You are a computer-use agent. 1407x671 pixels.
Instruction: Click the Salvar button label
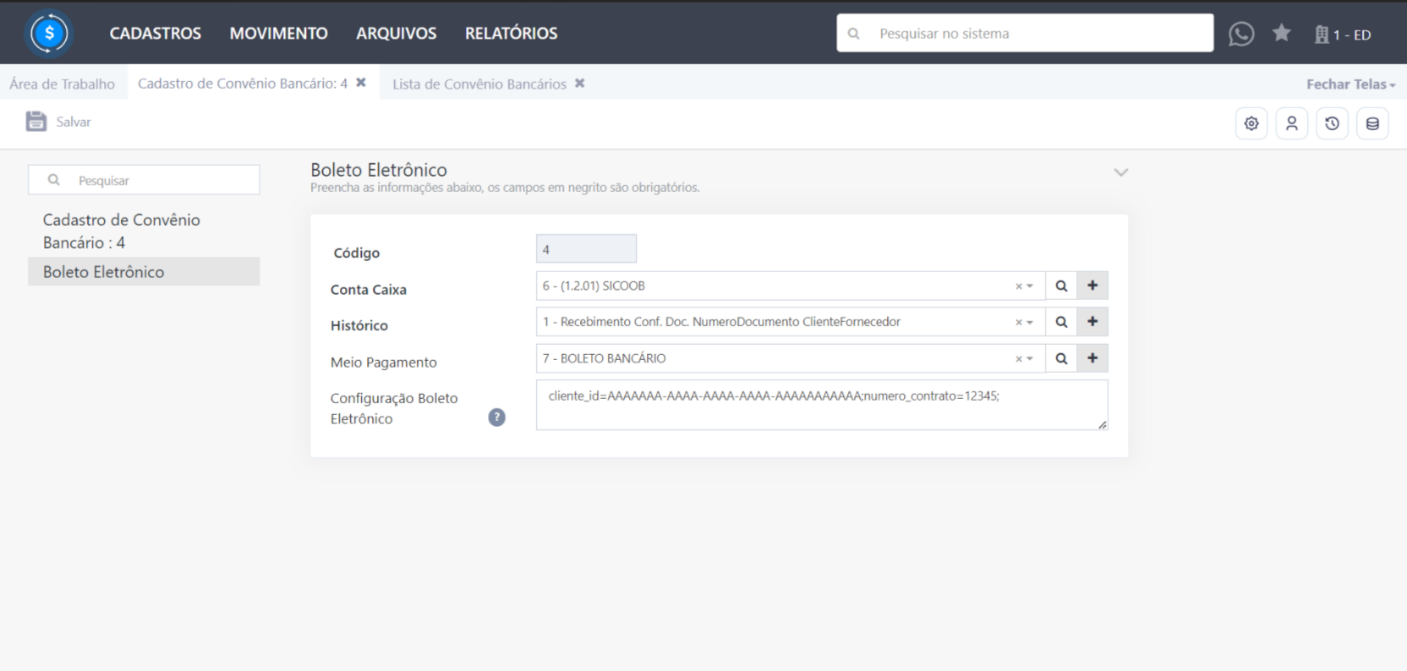74,122
